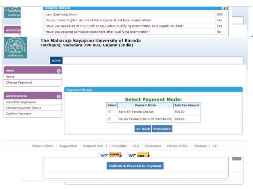253x189 pixels.
Task: Open the Request Info footer link
Action: [93, 146]
